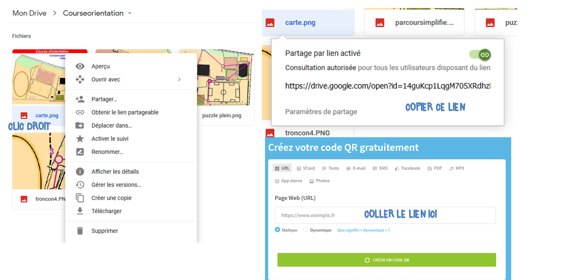Click the pencil icon beside Renommer
The width and height of the screenshot is (569, 280).
pyautogui.click(x=80, y=152)
